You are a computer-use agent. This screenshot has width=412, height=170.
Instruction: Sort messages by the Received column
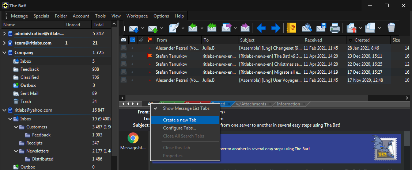[x=325, y=40]
